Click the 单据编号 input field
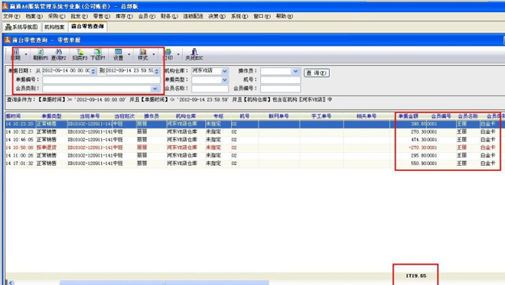 coord(101,79)
